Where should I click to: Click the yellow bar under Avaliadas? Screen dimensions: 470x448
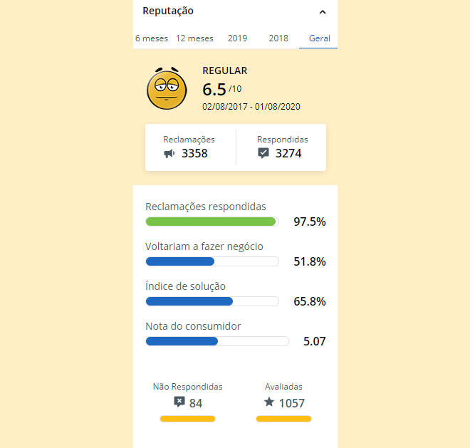click(x=283, y=419)
